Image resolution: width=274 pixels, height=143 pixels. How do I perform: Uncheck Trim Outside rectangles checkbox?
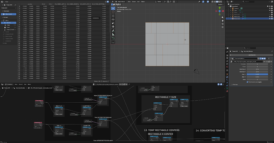pyautogui.click(x=247, y=82)
